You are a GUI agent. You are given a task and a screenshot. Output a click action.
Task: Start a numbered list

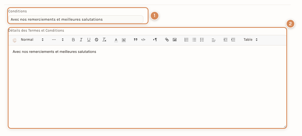click(186, 40)
